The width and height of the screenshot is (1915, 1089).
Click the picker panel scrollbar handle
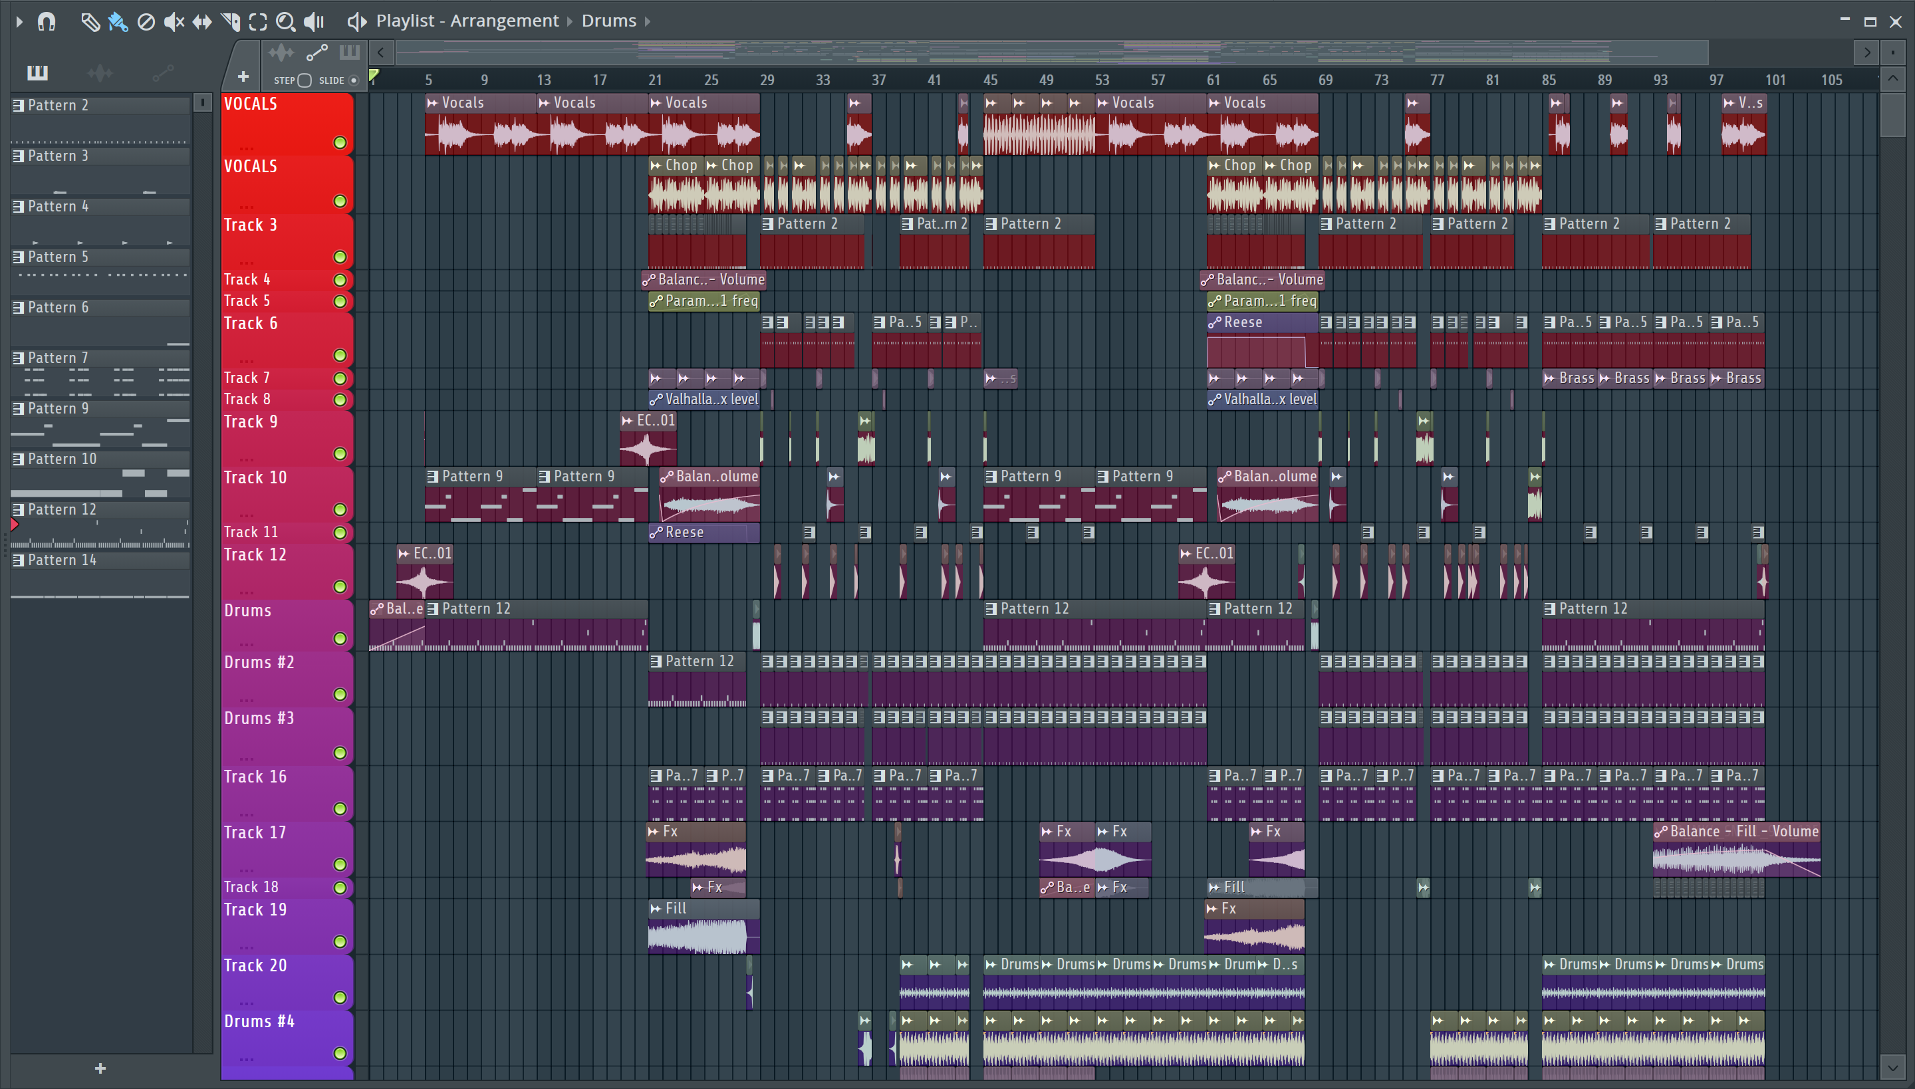coord(202,102)
